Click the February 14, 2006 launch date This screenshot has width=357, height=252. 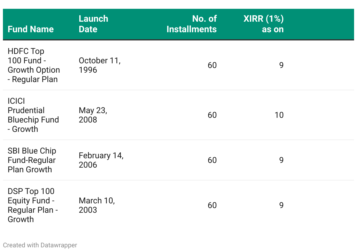pos(101,160)
